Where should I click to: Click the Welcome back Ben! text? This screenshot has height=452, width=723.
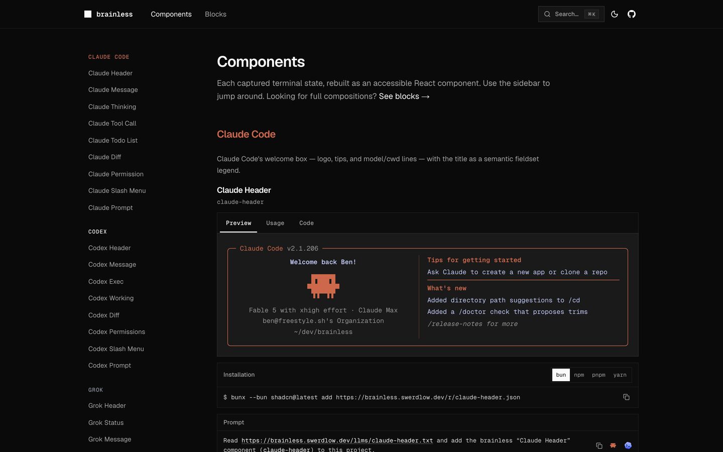(323, 262)
